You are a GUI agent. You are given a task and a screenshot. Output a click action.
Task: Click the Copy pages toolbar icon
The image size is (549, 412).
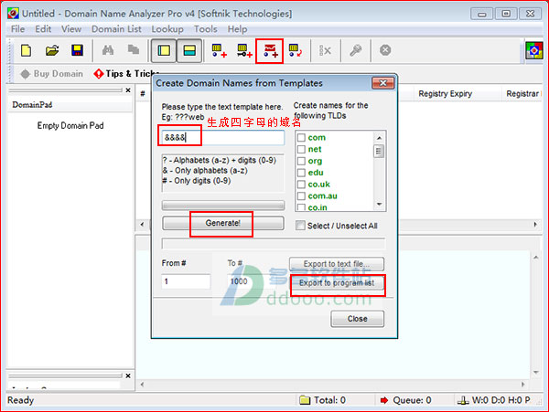(x=134, y=50)
